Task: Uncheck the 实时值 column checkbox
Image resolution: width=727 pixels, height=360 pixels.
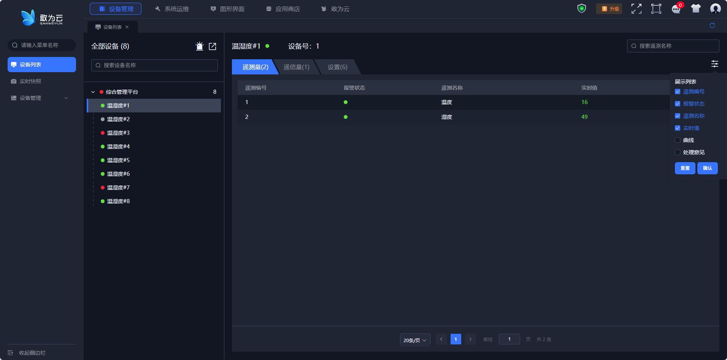Action: click(678, 128)
